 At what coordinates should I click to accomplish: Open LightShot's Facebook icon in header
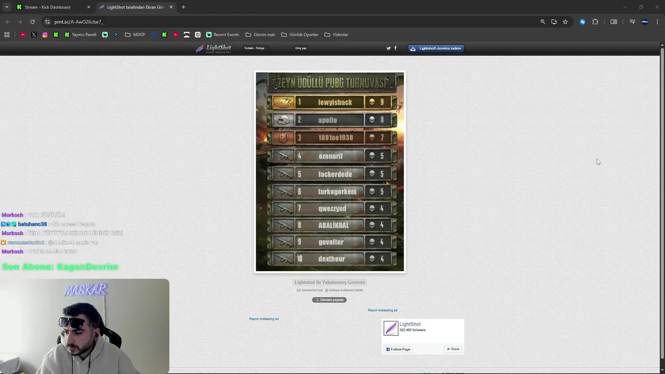[x=395, y=48]
